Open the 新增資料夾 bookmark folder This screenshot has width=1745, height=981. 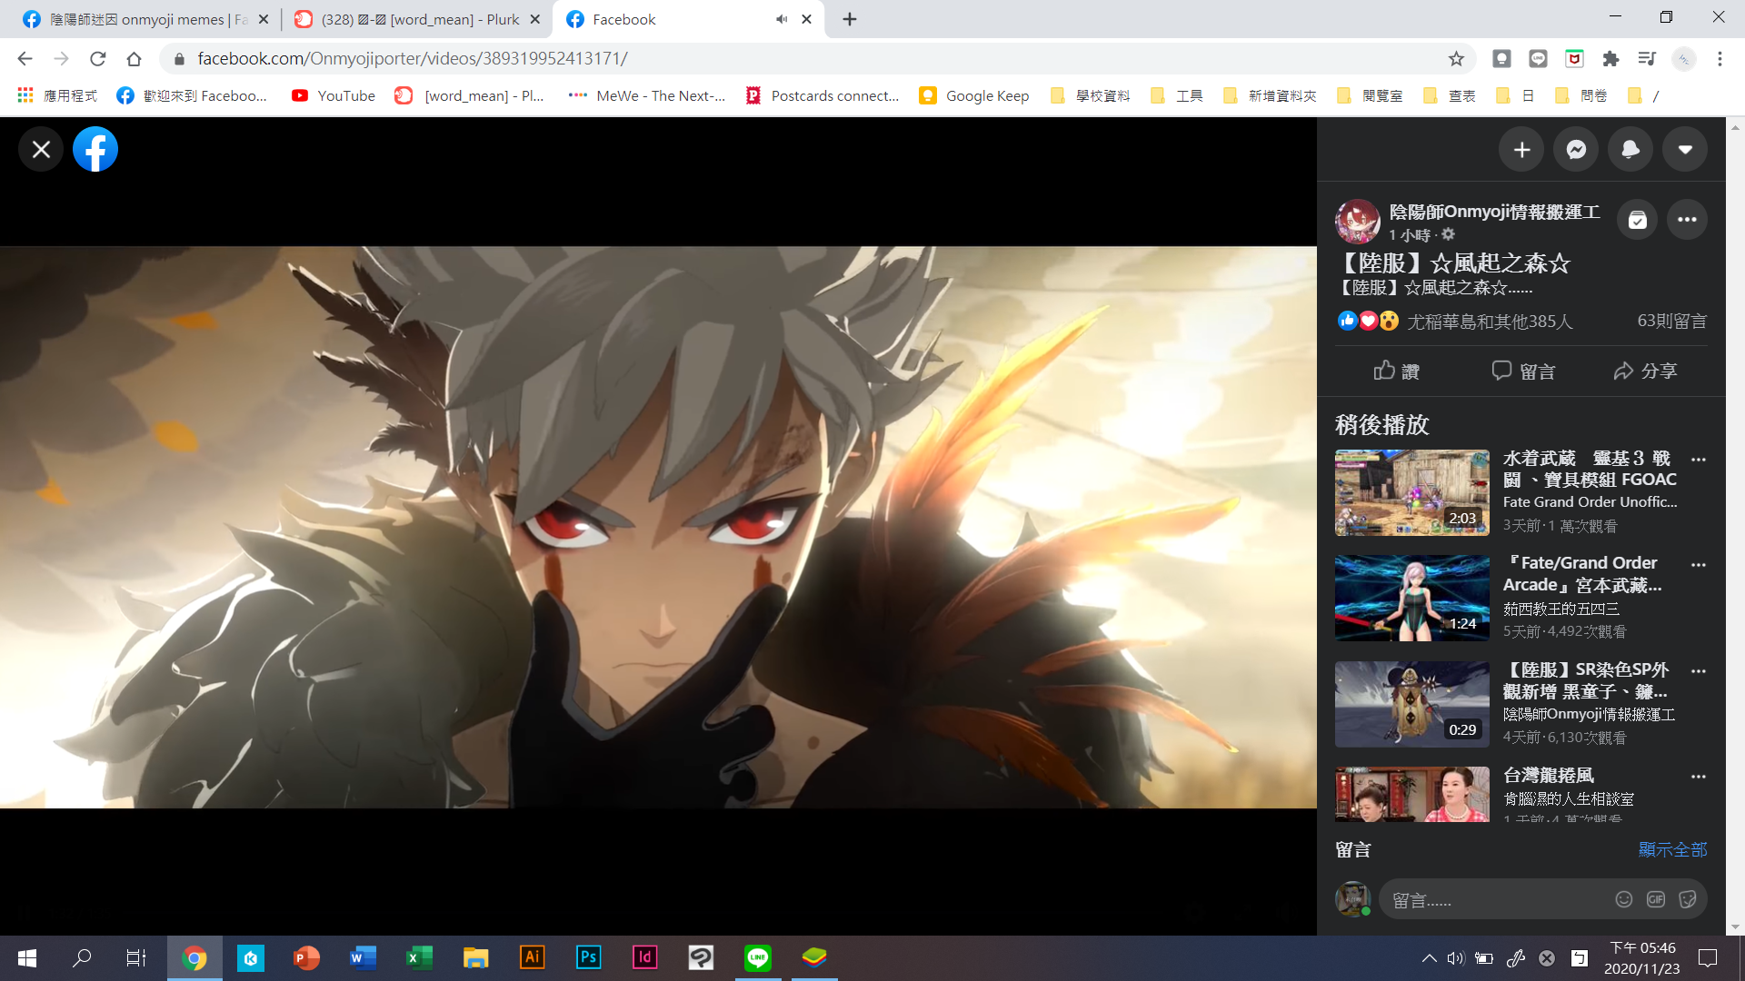pyautogui.click(x=1270, y=95)
